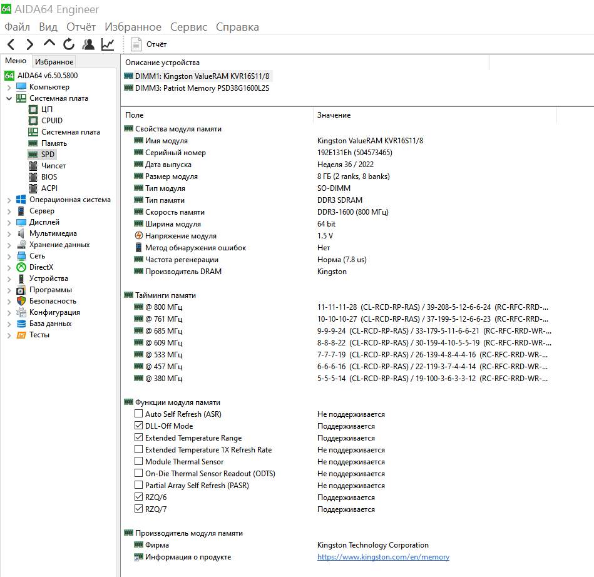Click the Мультимедиа speaker icon

pos(21,233)
